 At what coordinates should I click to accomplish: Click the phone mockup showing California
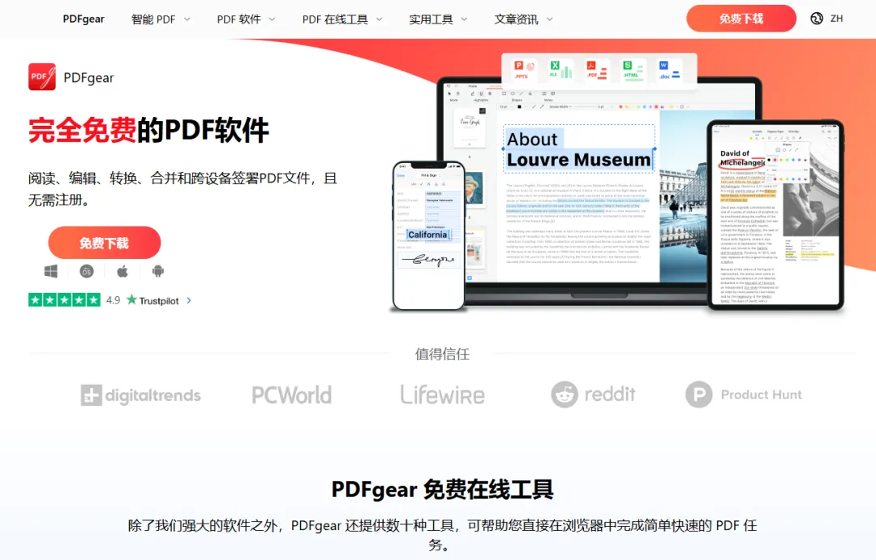(428, 235)
